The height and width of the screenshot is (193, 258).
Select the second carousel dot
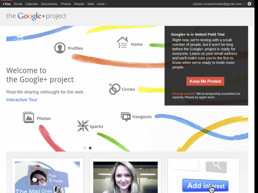pos(90,148)
